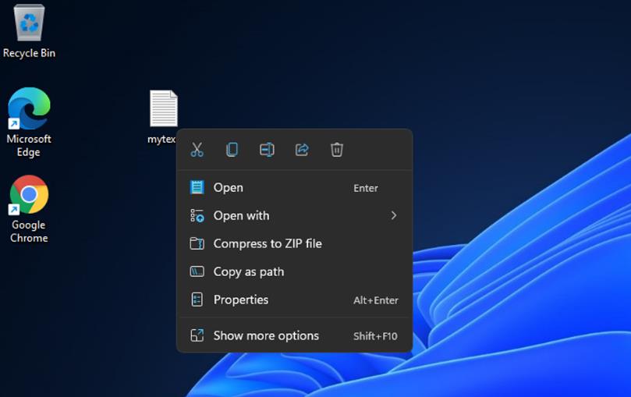Click the Delete trash can icon
Viewport: 631px width, 397px height.
[x=337, y=150]
